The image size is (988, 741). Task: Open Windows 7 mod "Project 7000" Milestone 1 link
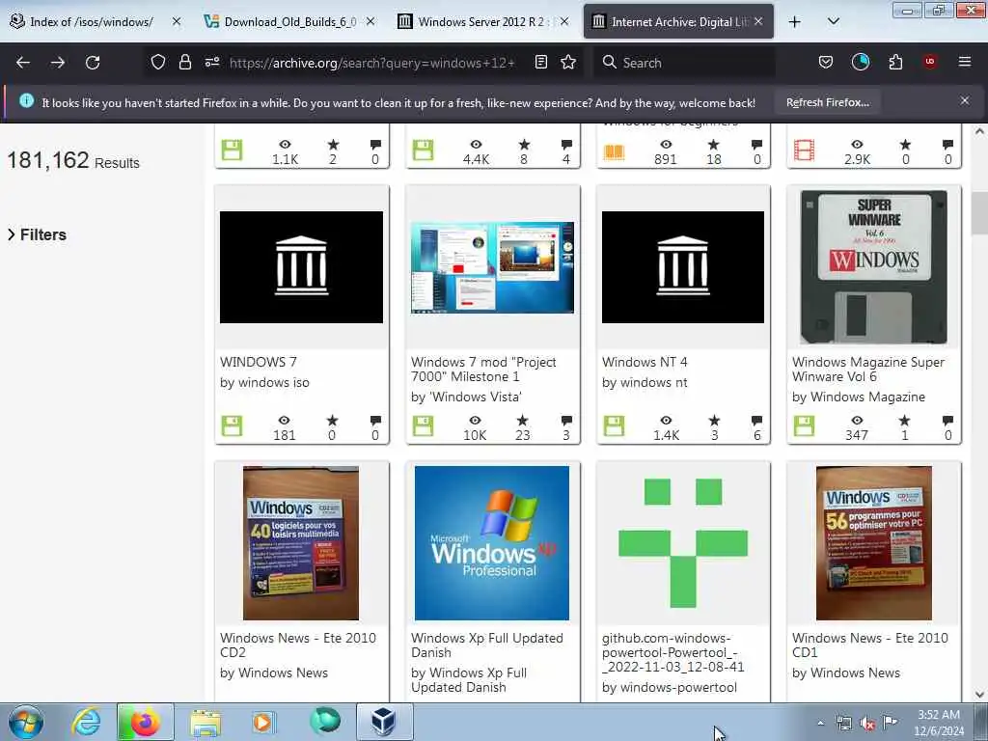click(x=483, y=370)
